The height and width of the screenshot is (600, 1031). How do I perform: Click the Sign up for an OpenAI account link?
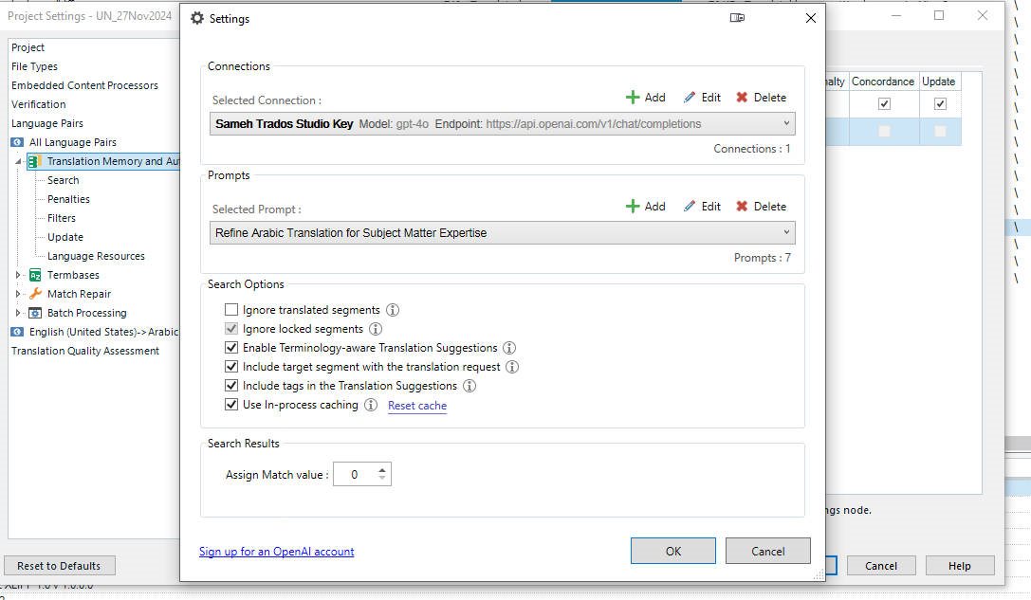(x=275, y=552)
